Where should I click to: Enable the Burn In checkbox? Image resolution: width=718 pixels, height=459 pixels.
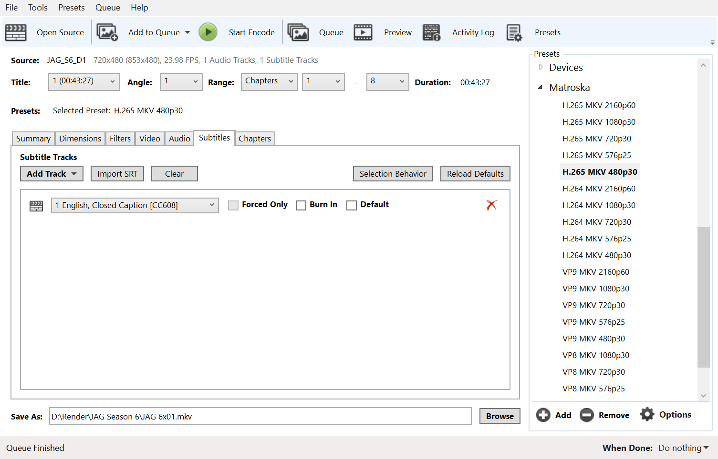[301, 205]
